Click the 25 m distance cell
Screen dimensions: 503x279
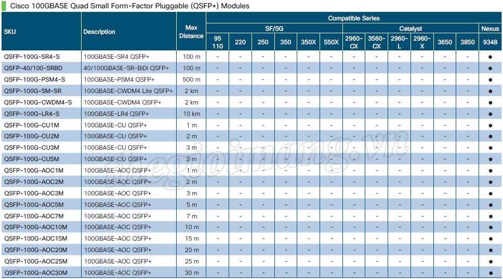(x=192, y=261)
